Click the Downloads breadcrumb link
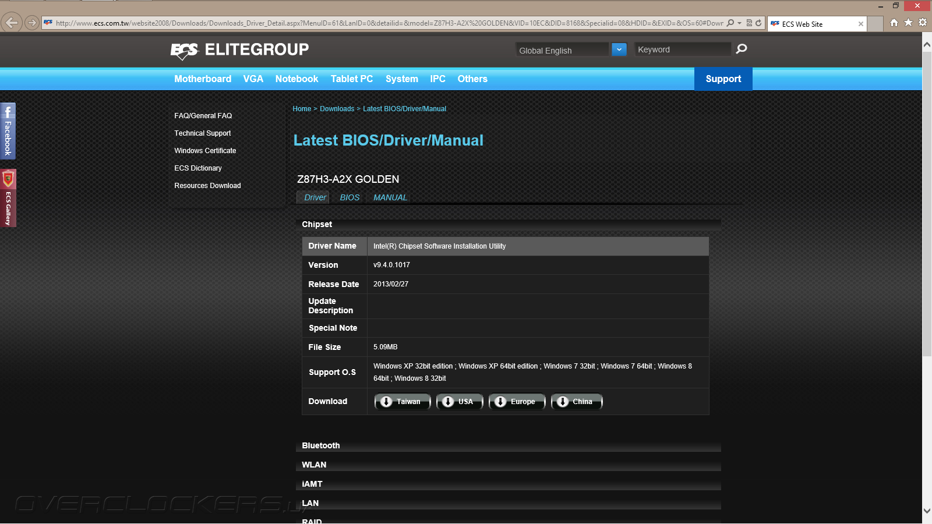This screenshot has height=524, width=932. click(337, 109)
